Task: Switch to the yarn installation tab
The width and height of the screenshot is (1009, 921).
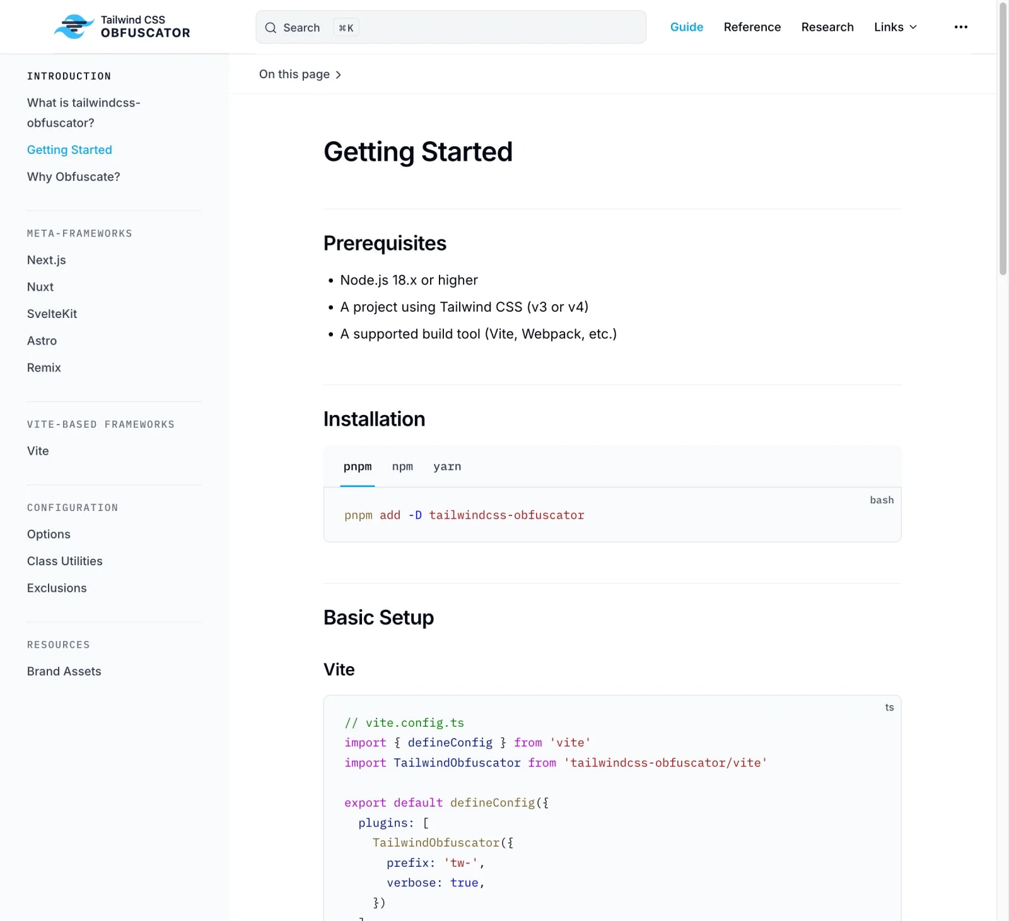Action: click(447, 467)
